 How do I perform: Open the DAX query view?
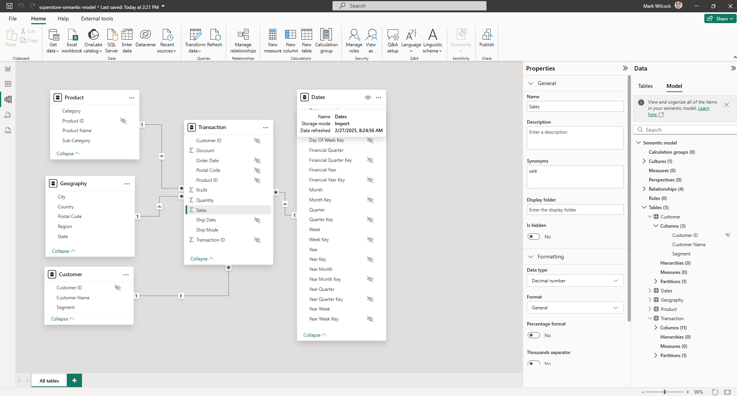(8, 115)
